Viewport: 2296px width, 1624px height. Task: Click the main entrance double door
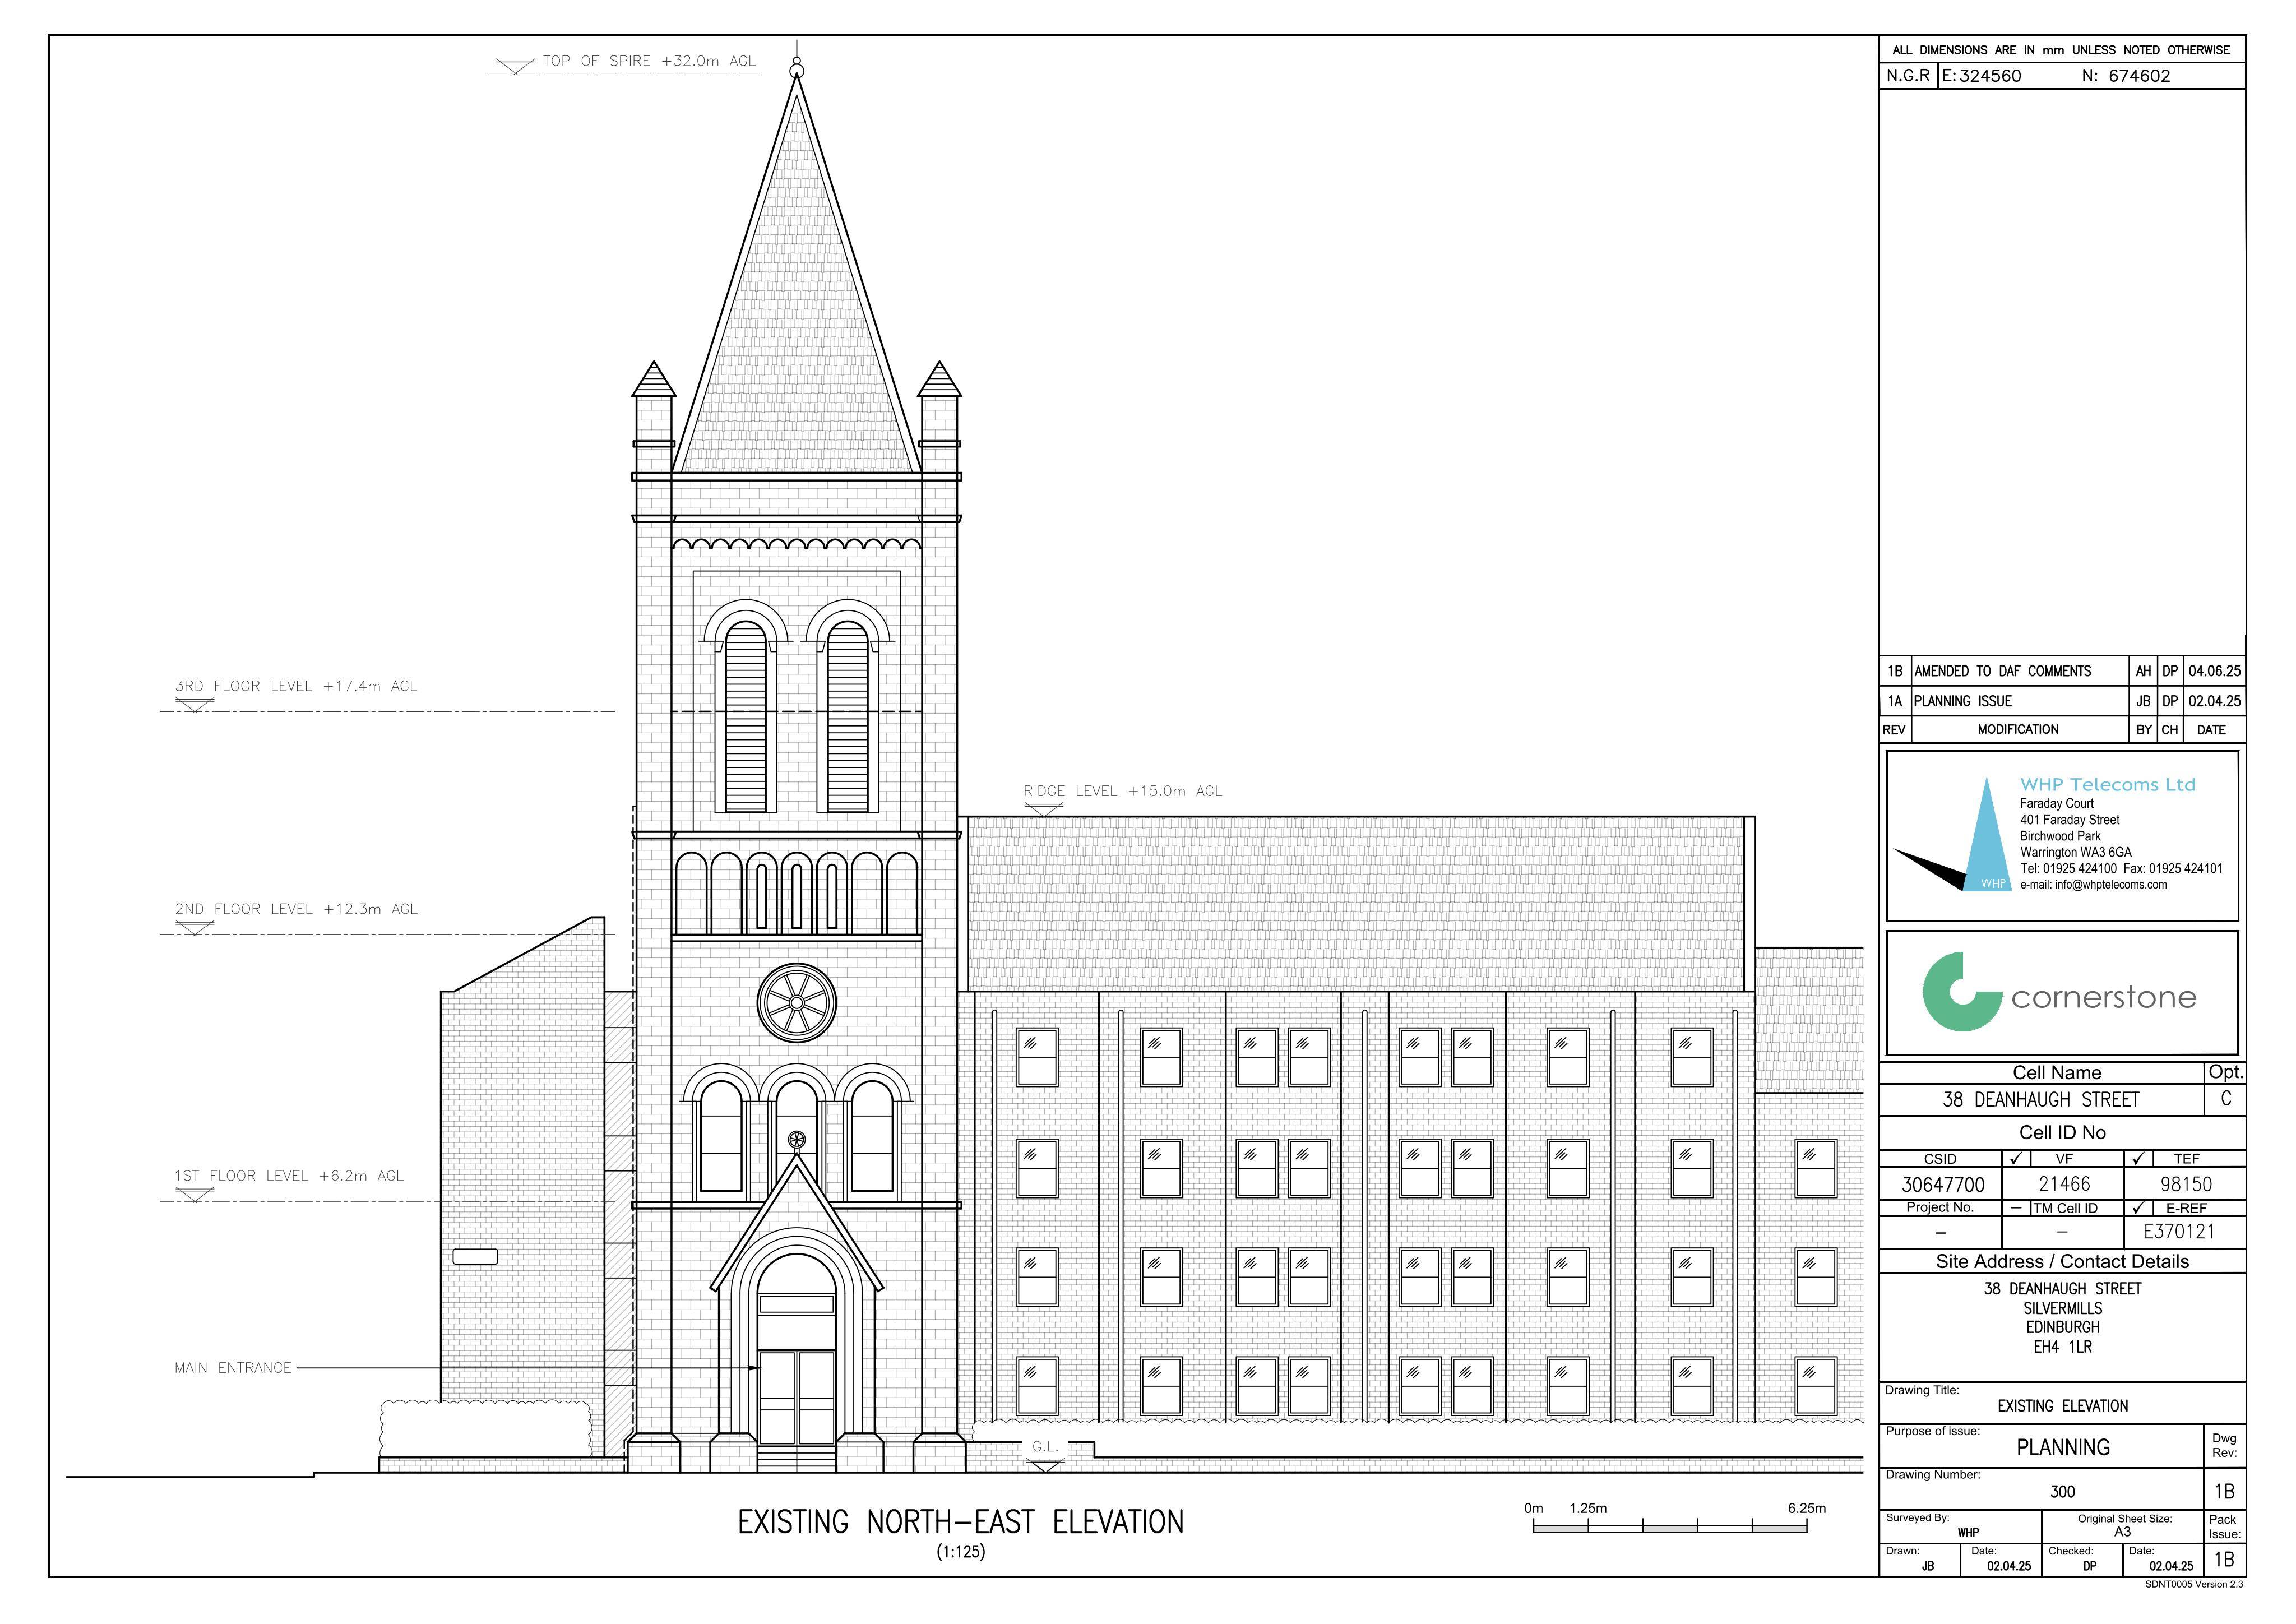797,1397
